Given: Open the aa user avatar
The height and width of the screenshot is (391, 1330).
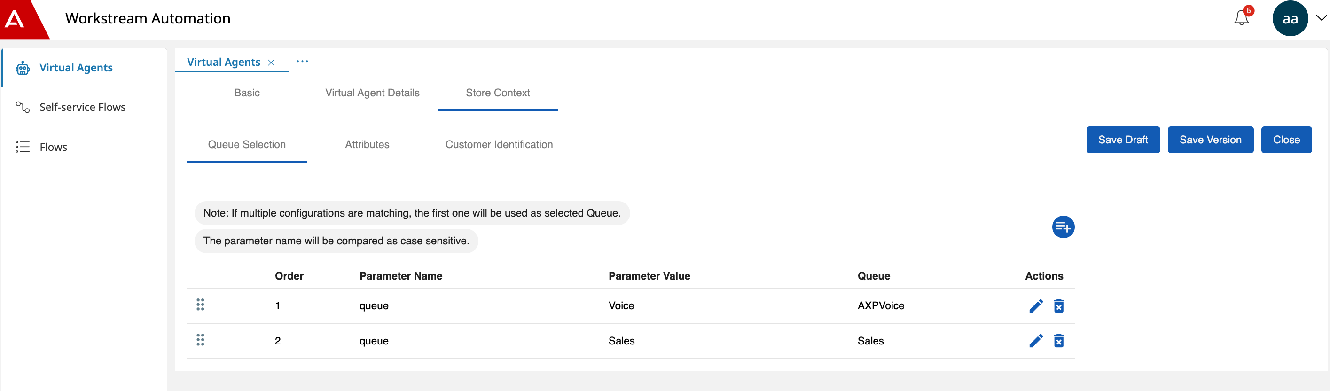Looking at the screenshot, I should [1290, 19].
